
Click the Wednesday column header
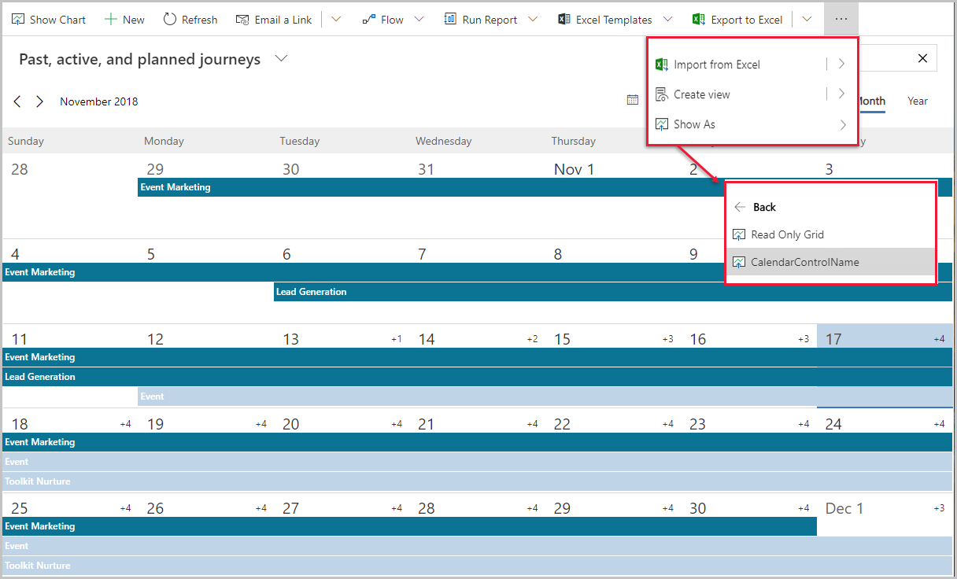click(444, 141)
